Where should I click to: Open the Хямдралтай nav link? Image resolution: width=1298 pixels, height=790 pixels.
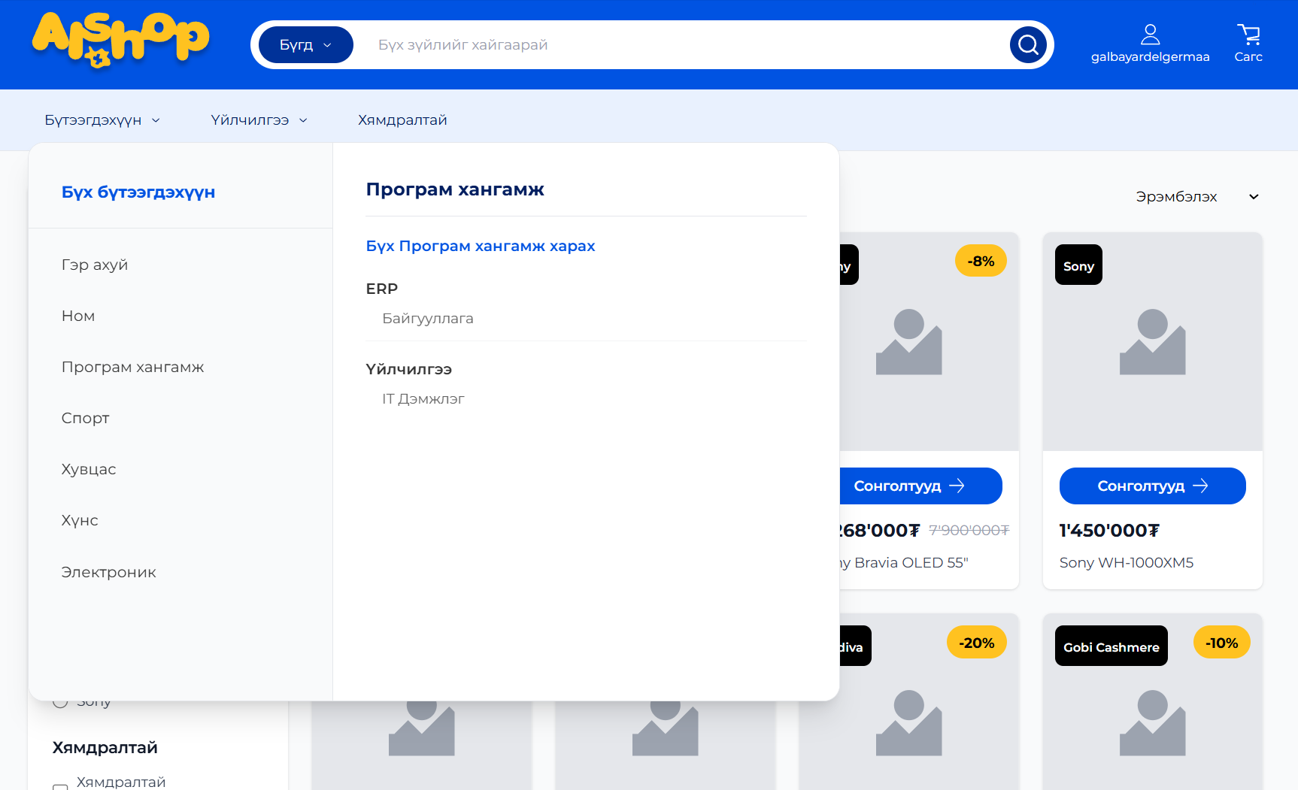tap(402, 120)
